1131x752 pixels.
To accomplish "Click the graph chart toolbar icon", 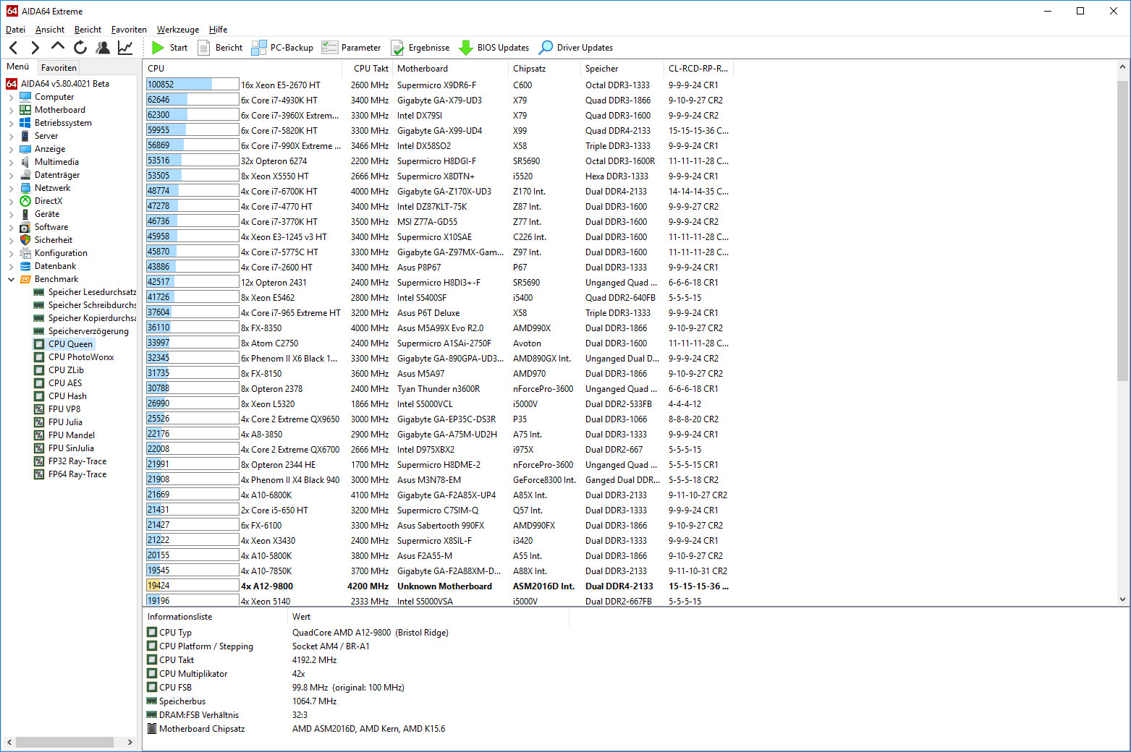I will (x=125, y=48).
